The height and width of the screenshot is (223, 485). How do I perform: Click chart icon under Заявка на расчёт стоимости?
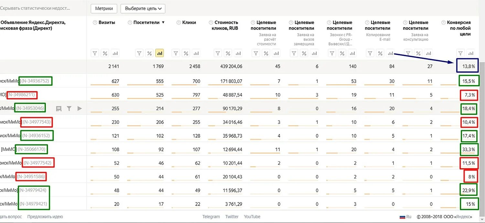tap(276, 53)
